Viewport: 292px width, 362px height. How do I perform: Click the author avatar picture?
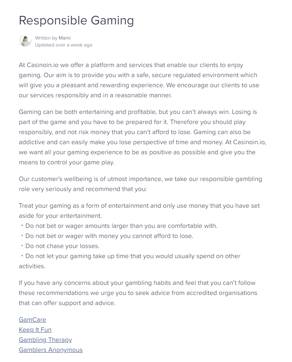coord(25,41)
